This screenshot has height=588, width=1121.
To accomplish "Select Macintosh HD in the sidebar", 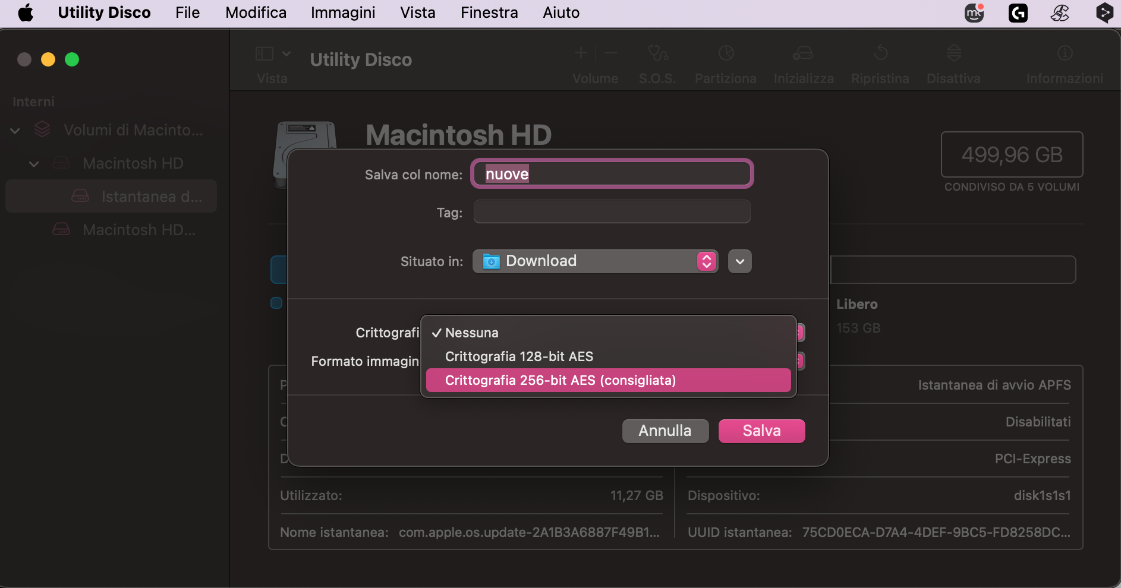I will (133, 163).
